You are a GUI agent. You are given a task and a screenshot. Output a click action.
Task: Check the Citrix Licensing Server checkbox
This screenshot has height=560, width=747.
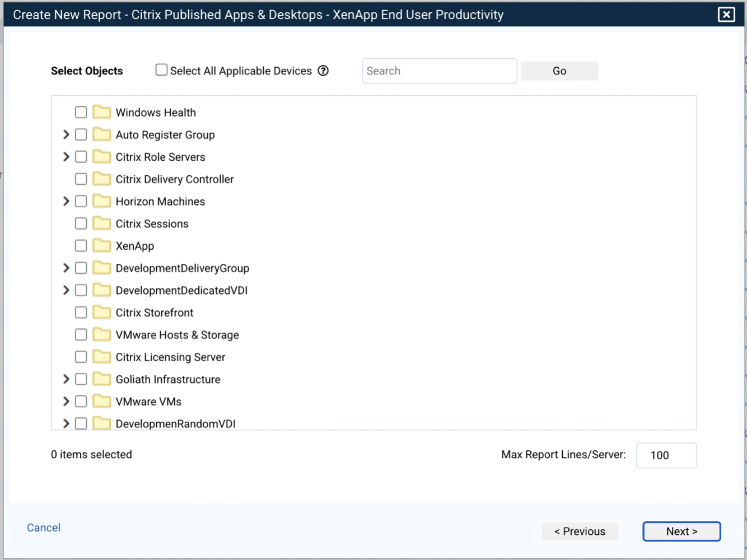pyautogui.click(x=81, y=357)
